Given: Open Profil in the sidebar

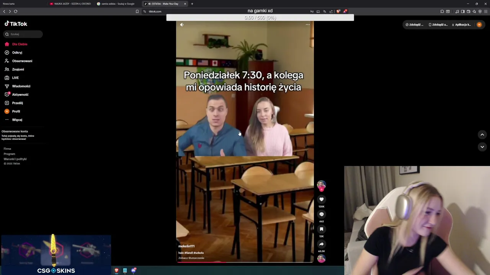Looking at the screenshot, I should [16, 111].
